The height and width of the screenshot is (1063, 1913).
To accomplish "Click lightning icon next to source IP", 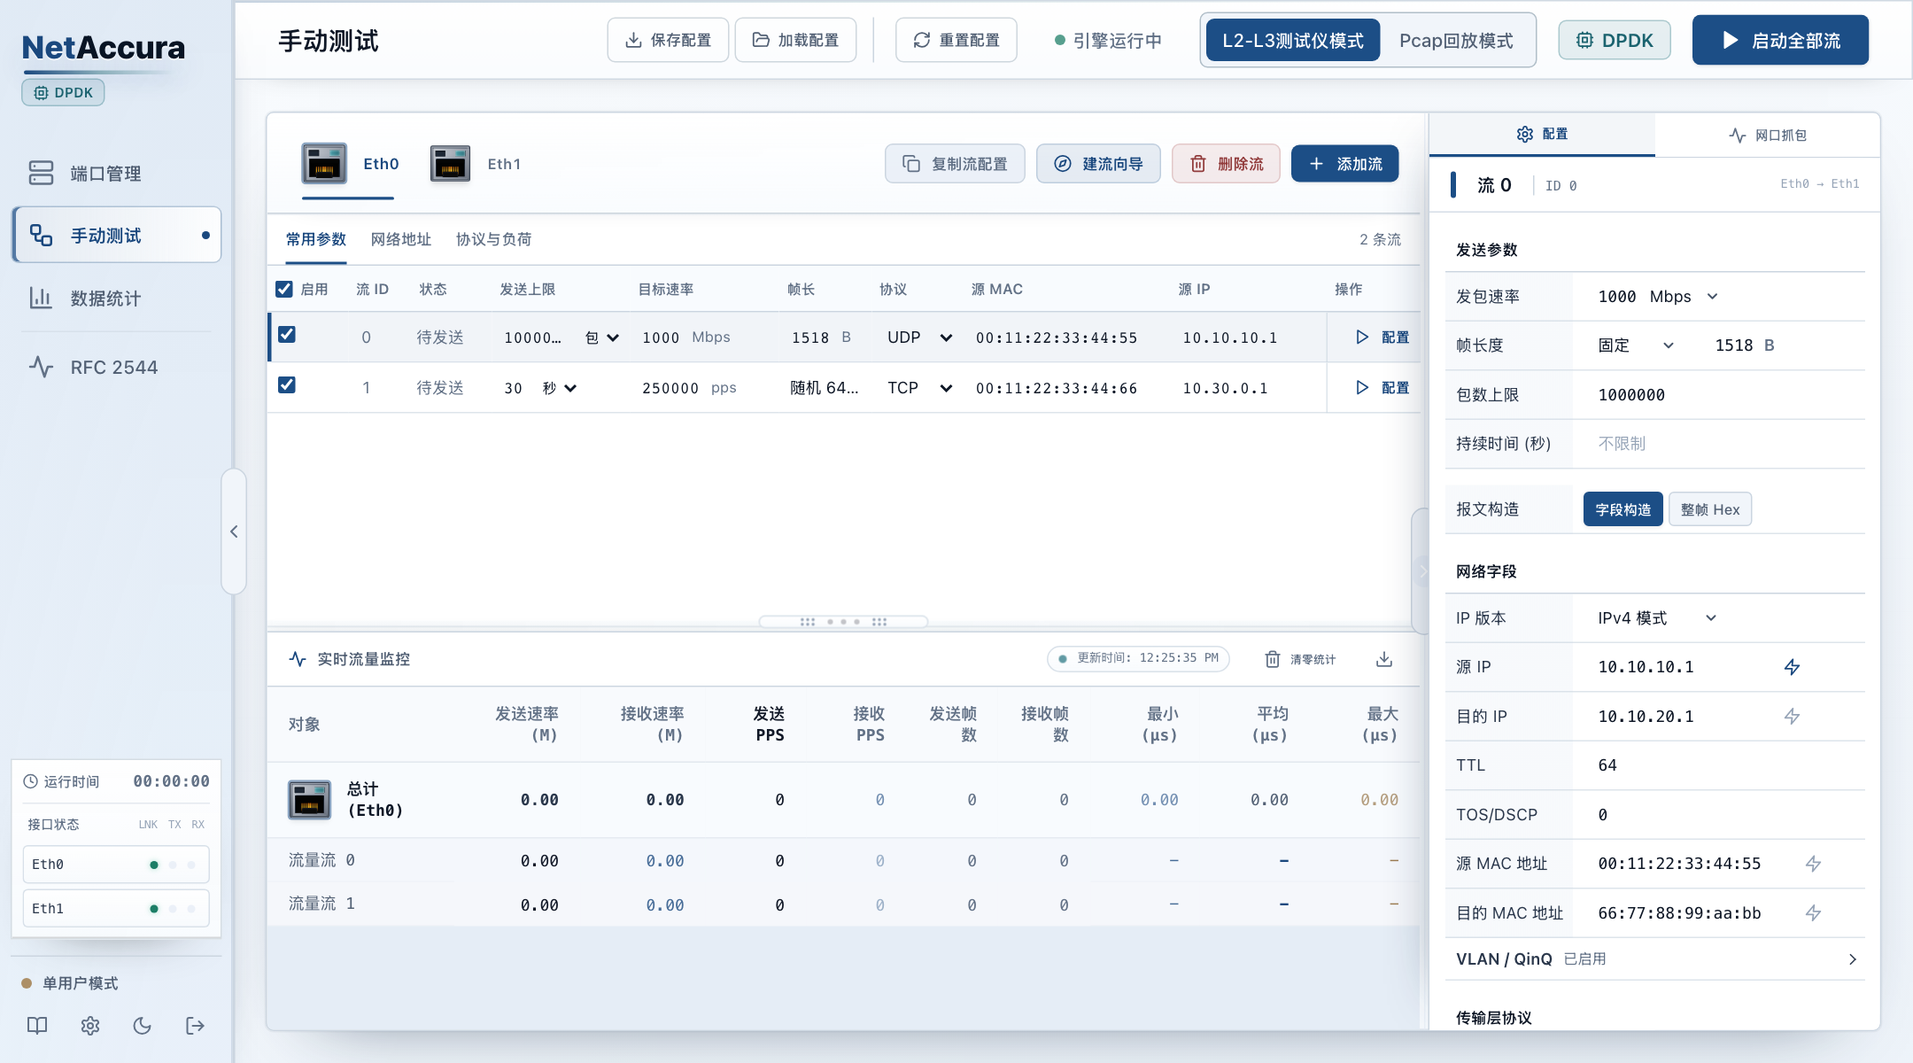I will (x=1792, y=667).
